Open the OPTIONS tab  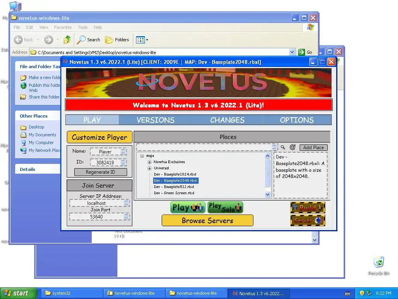297,120
